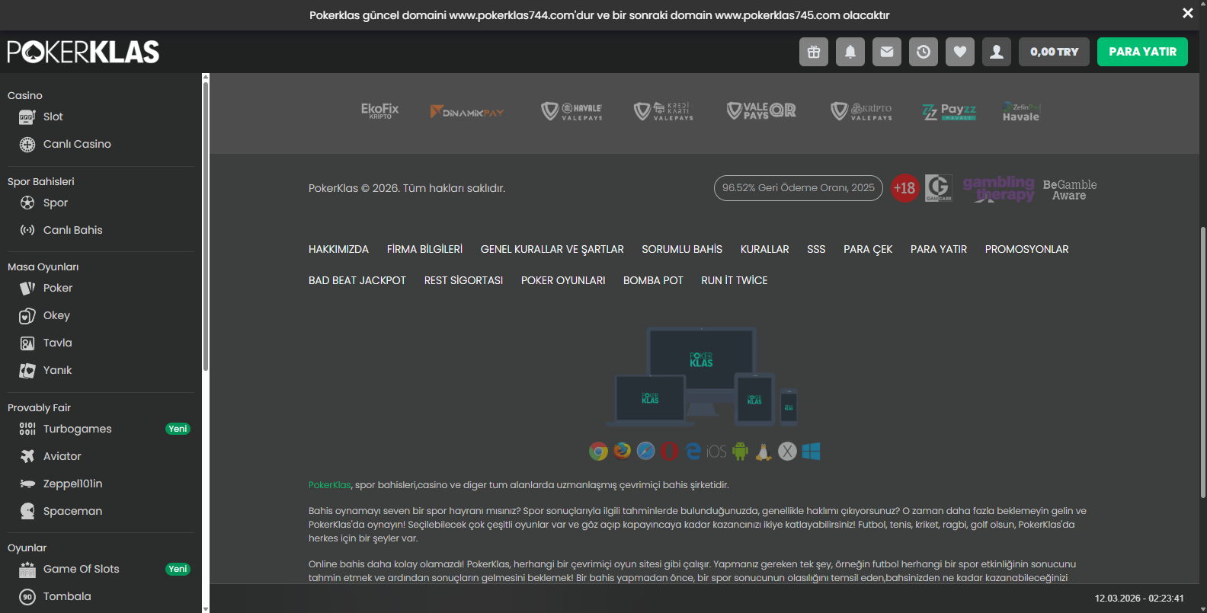Open the HAKKIMIZDA footer link
The height and width of the screenshot is (613, 1207).
pyautogui.click(x=338, y=249)
